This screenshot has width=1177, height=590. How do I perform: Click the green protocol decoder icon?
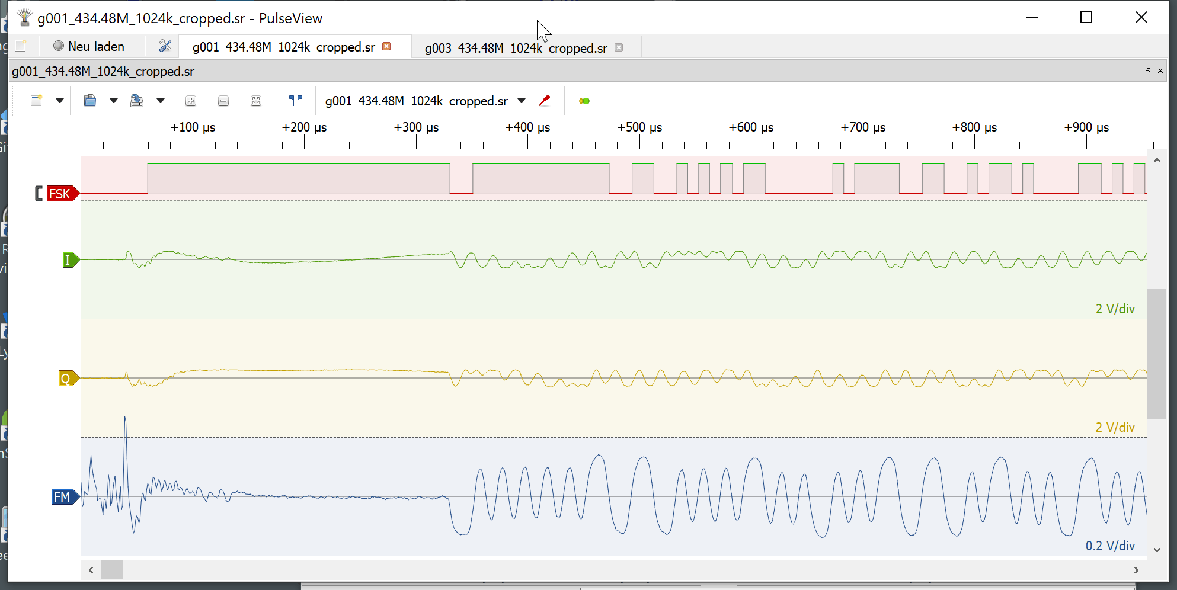pyautogui.click(x=584, y=101)
